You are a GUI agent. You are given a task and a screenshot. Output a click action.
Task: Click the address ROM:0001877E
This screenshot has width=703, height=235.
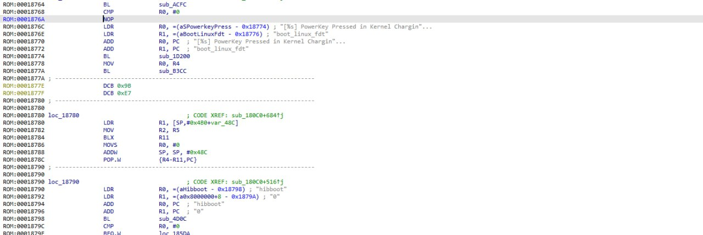point(24,86)
